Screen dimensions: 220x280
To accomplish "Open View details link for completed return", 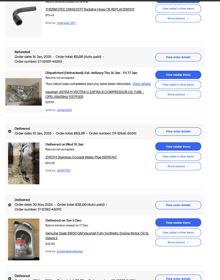I will 142,84.
